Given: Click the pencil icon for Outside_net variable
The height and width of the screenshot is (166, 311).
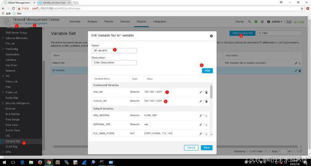Looking at the screenshot, I should click(201, 101).
